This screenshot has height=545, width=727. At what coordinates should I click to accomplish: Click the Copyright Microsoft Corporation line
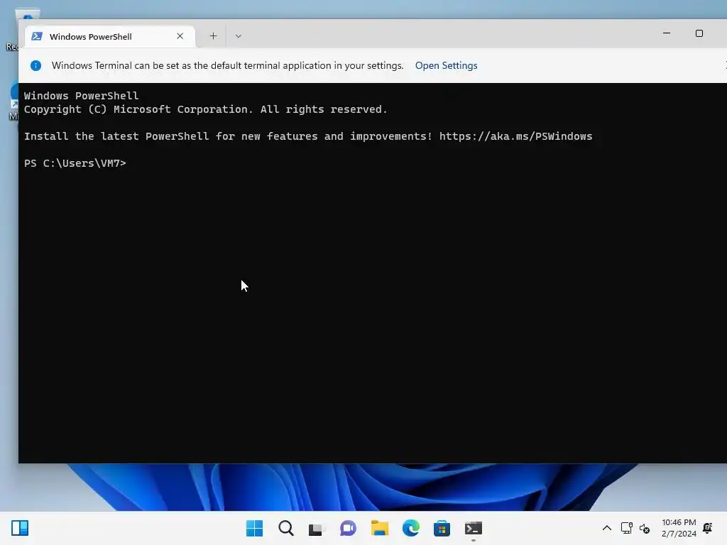[205, 109]
